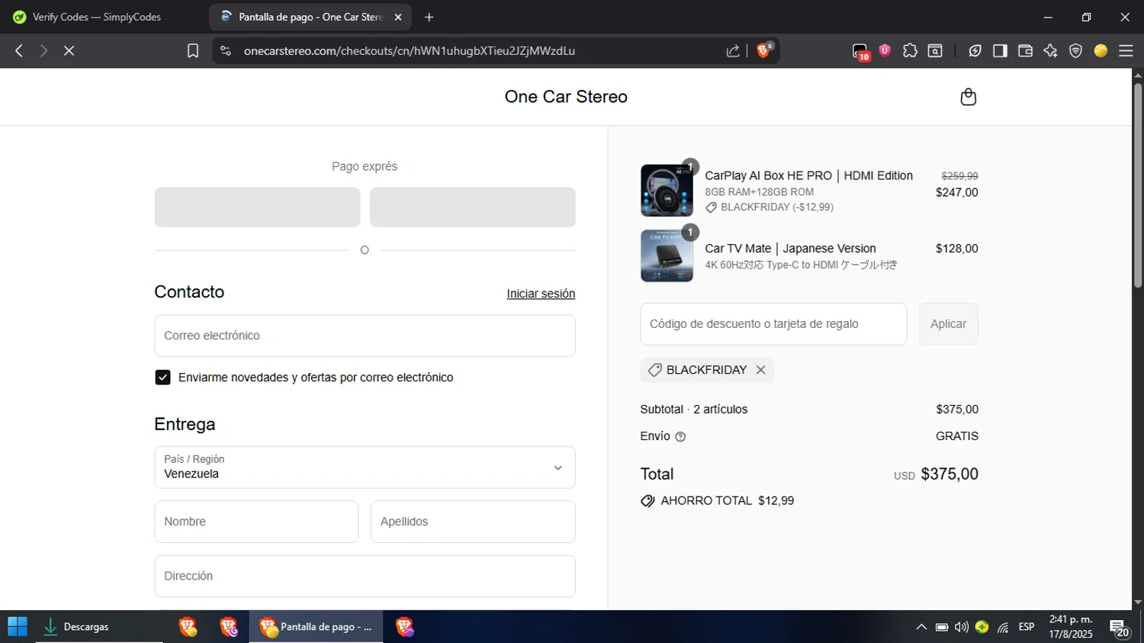Focus the Correo electrónico field

[x=365, y=336]
